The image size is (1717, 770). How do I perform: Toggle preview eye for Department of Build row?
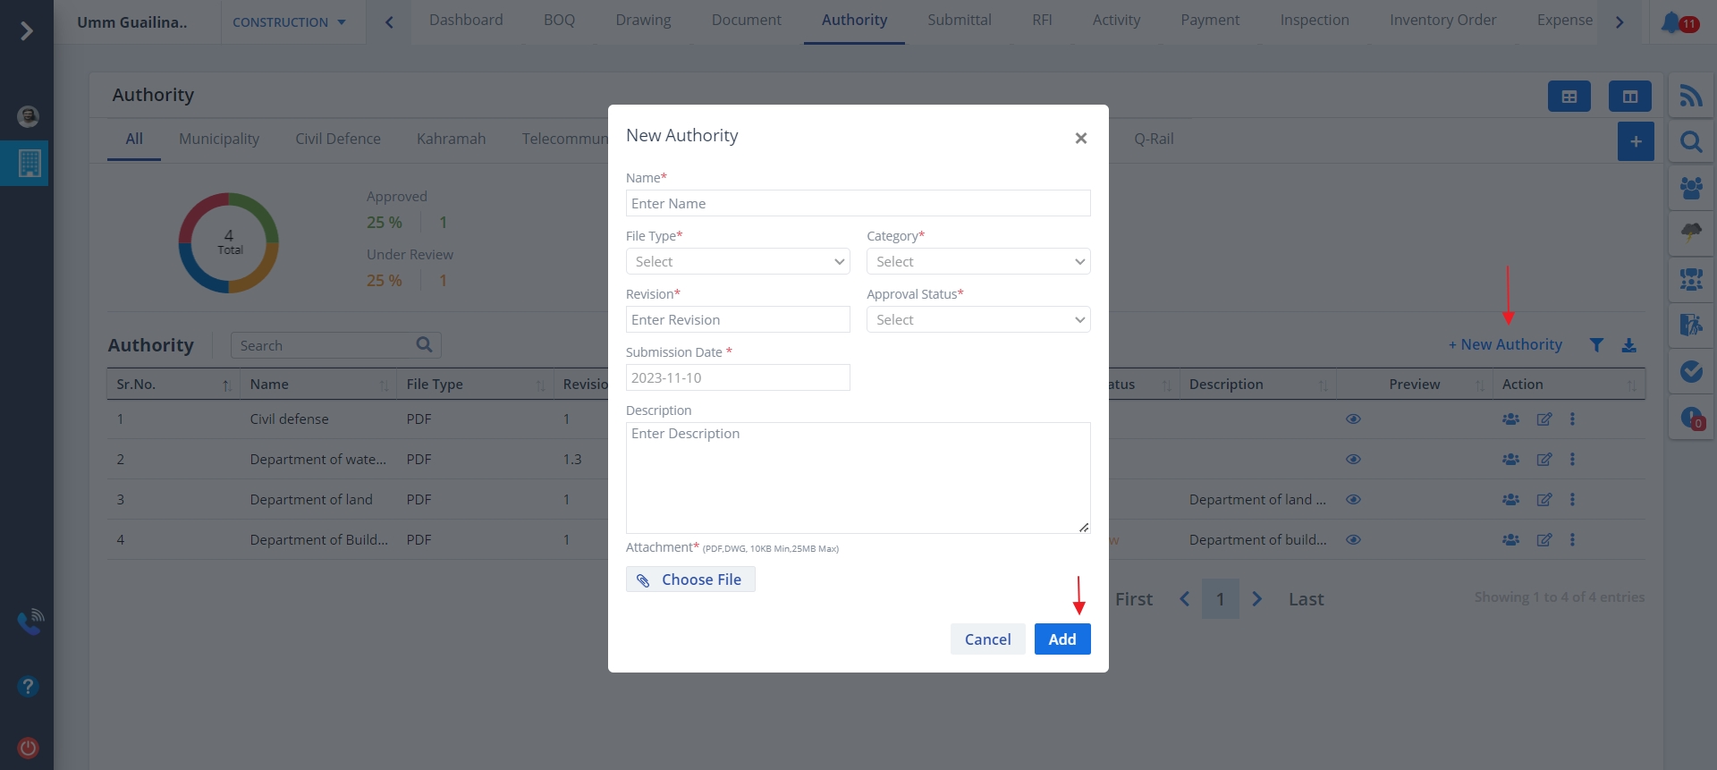[1353, 540]
